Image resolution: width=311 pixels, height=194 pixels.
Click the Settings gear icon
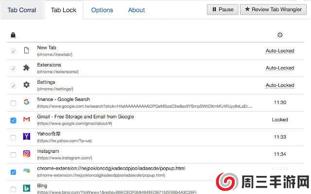(27, 85)
